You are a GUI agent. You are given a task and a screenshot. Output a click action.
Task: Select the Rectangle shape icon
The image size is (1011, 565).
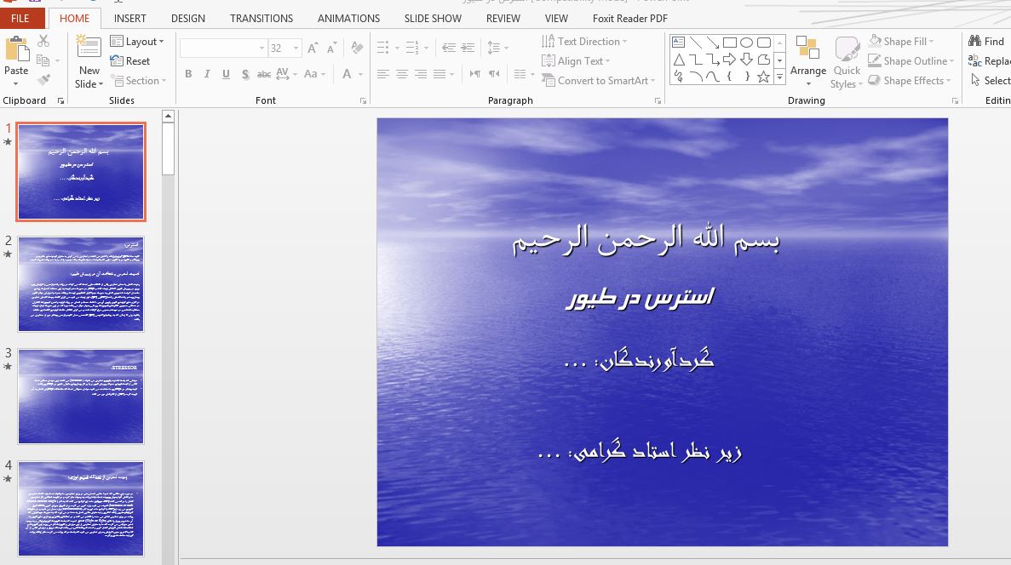730,43
